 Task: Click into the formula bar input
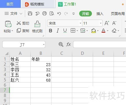(x=100, y=44)
